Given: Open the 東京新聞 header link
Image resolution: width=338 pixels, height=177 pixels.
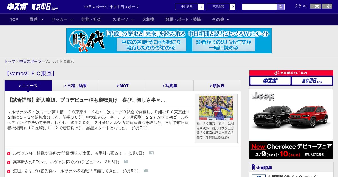Looking at the screenshot, I should click(218, 7).
